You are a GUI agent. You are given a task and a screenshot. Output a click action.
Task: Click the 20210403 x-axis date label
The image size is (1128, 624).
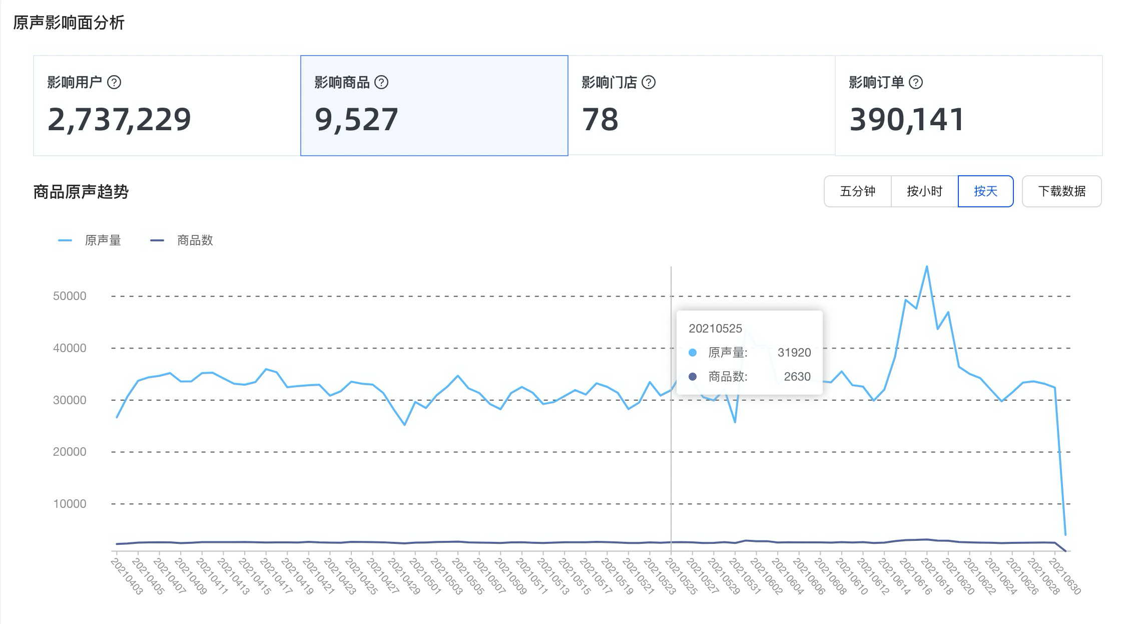127,576
